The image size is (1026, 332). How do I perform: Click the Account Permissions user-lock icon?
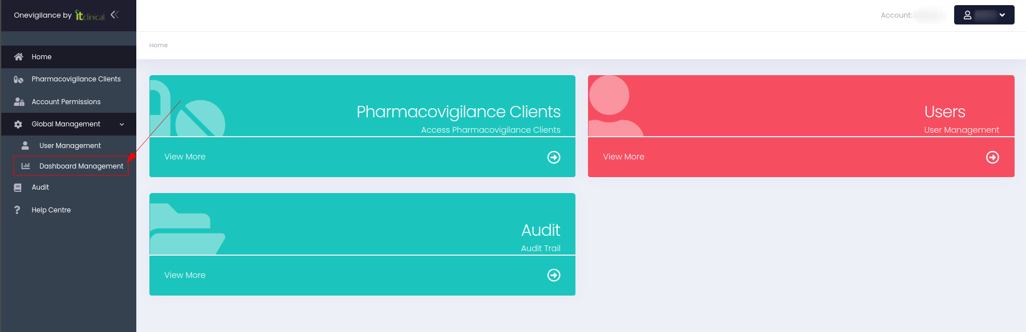(19, 102)
